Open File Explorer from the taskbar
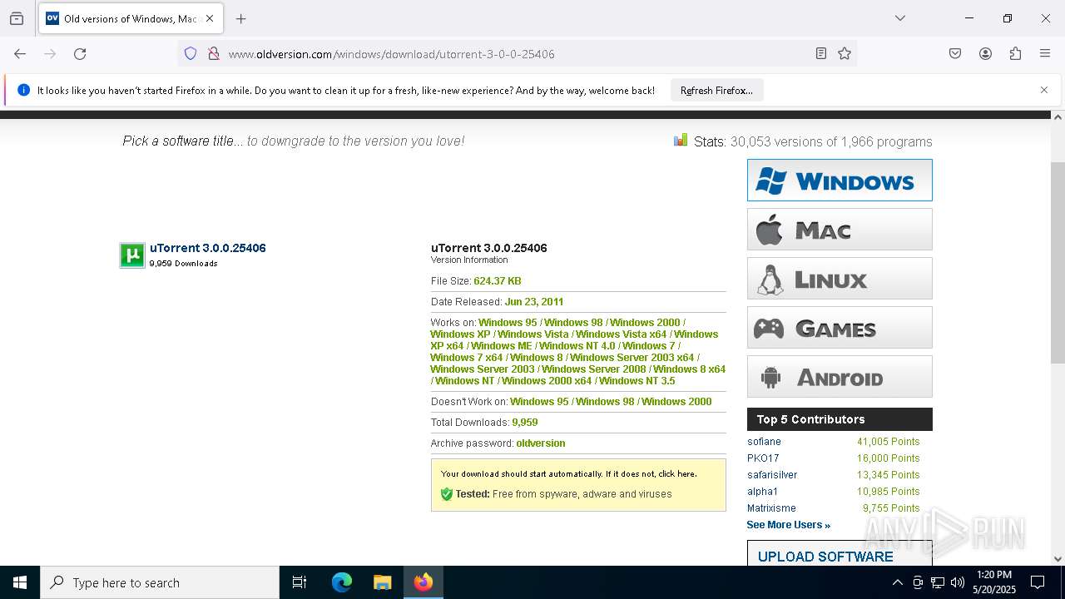The width and height of the screenshot is (1065, 599). click(x=382, y=582)
